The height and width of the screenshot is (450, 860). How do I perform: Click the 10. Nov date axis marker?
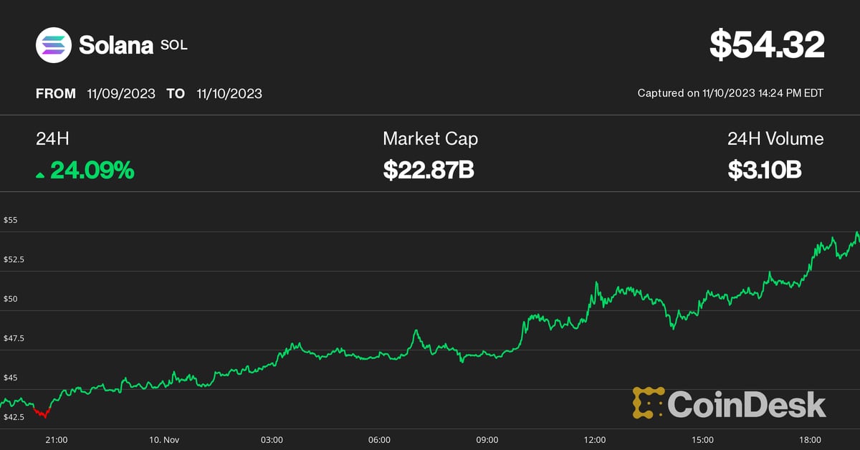pyautogui.click(x=163, y=439)
